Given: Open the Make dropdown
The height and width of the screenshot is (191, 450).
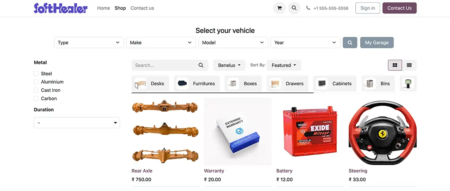Looking at the screenshot, I should coord(161,42).
